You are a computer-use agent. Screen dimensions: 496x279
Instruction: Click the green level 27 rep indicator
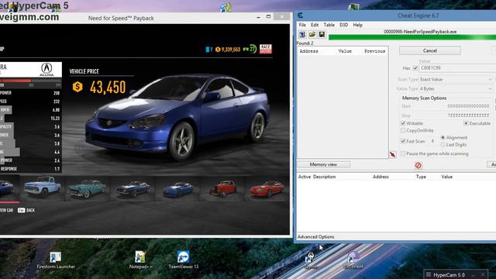(250, 49)
